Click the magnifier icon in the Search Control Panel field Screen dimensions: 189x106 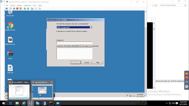point(185,5)
